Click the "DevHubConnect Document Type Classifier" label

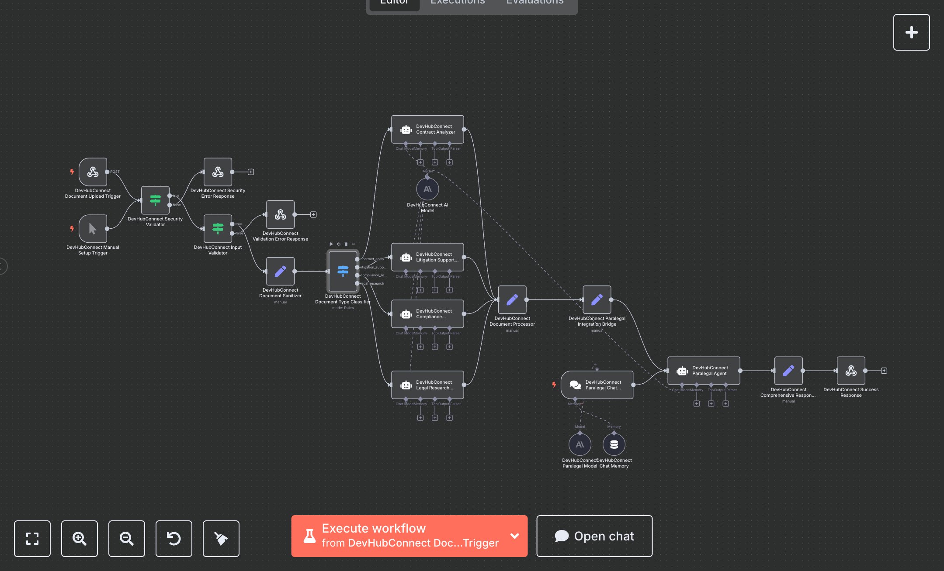[343, 299]
